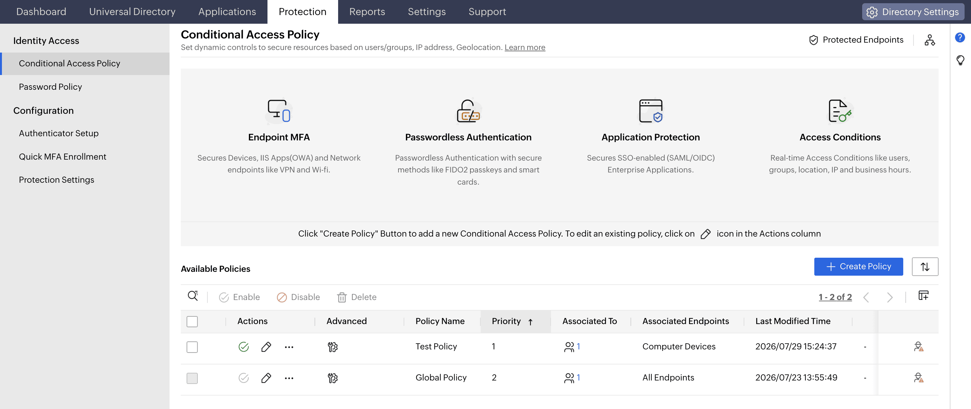Screen dimensions: 971x409
Task: Click Enable in the policies toolbar
Action: point(239,297)
